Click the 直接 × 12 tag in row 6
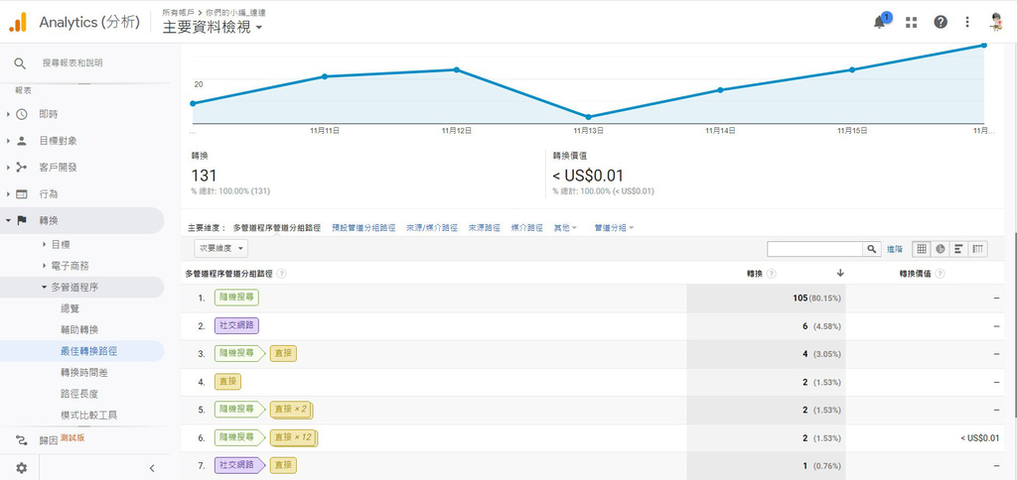This screenshot has width=1017, height=480. pyautogui.click(x=293, y=437)
